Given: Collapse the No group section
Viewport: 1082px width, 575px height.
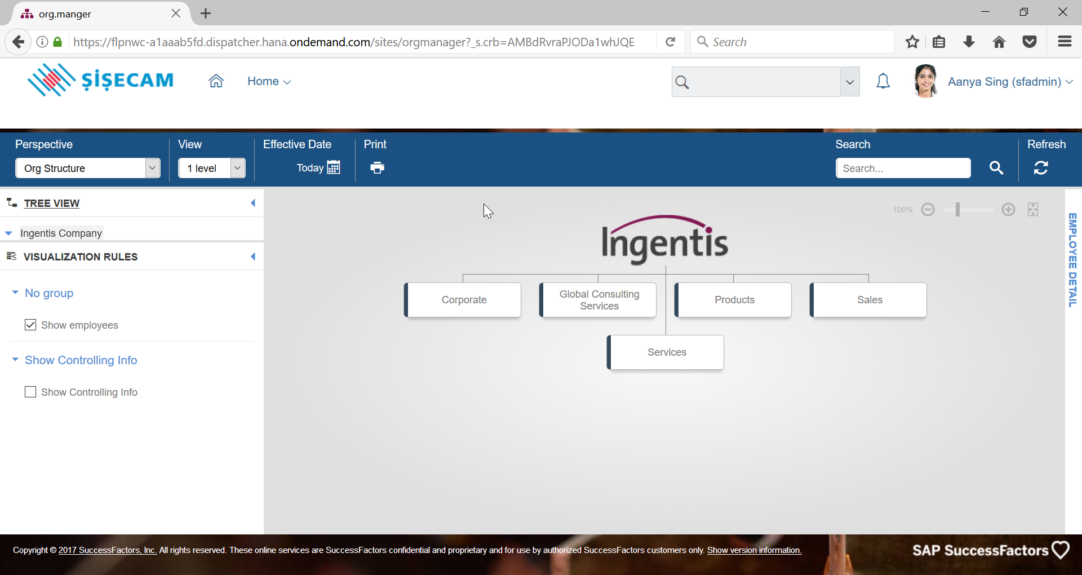Looking at the screenshot, I should coord(15,293).
